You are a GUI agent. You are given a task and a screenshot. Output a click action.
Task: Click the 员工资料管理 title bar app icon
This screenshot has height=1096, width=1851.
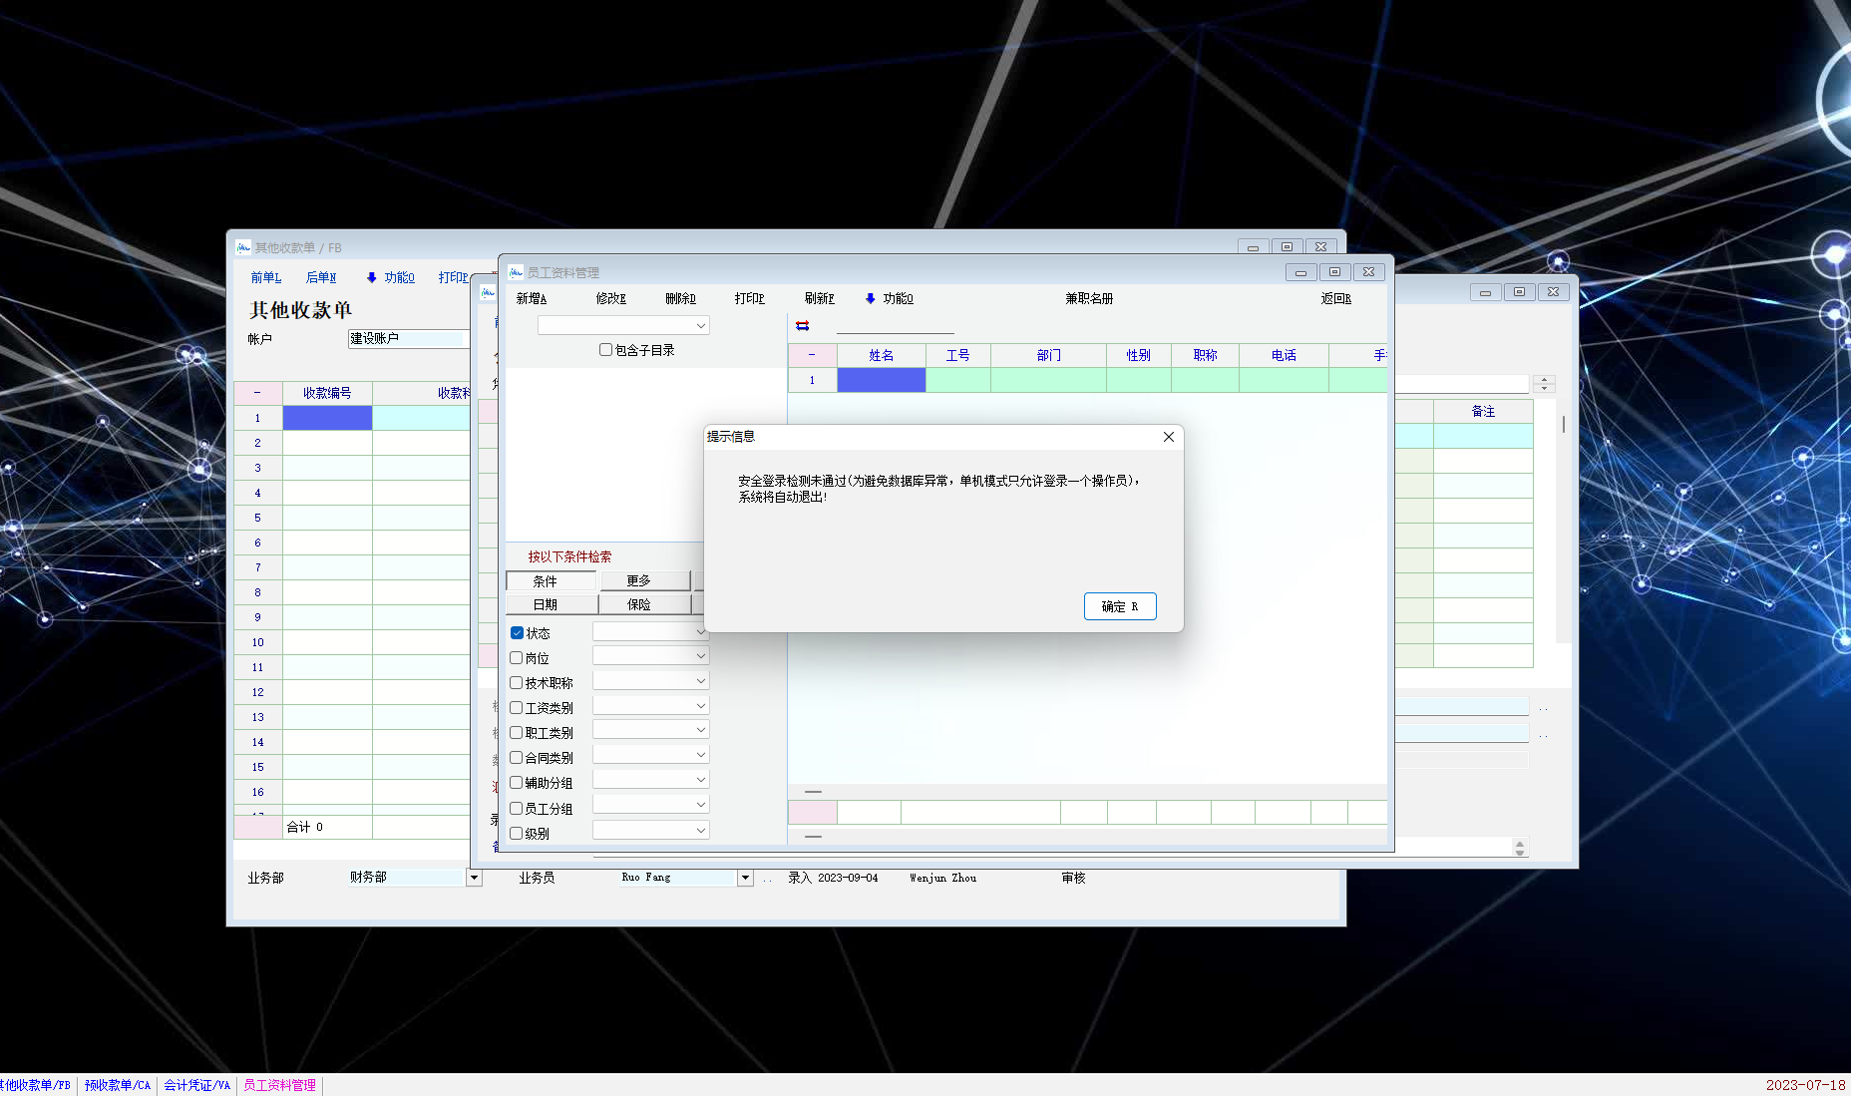coord(516,272)
